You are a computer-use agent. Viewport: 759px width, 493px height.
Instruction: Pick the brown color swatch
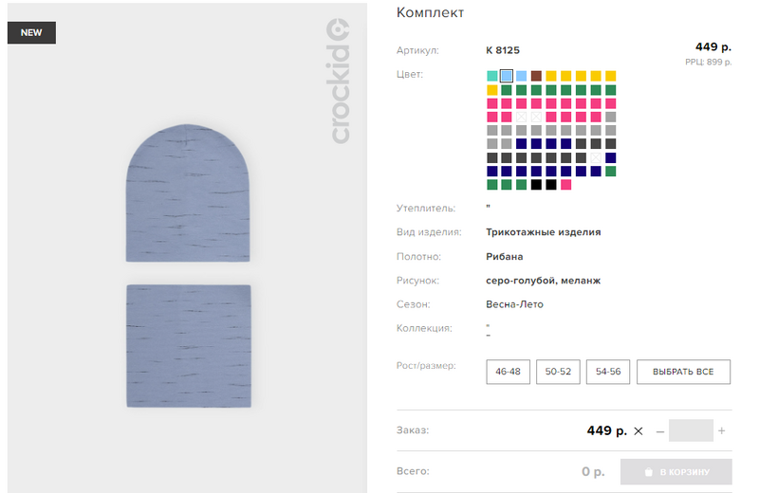[536, 76]
